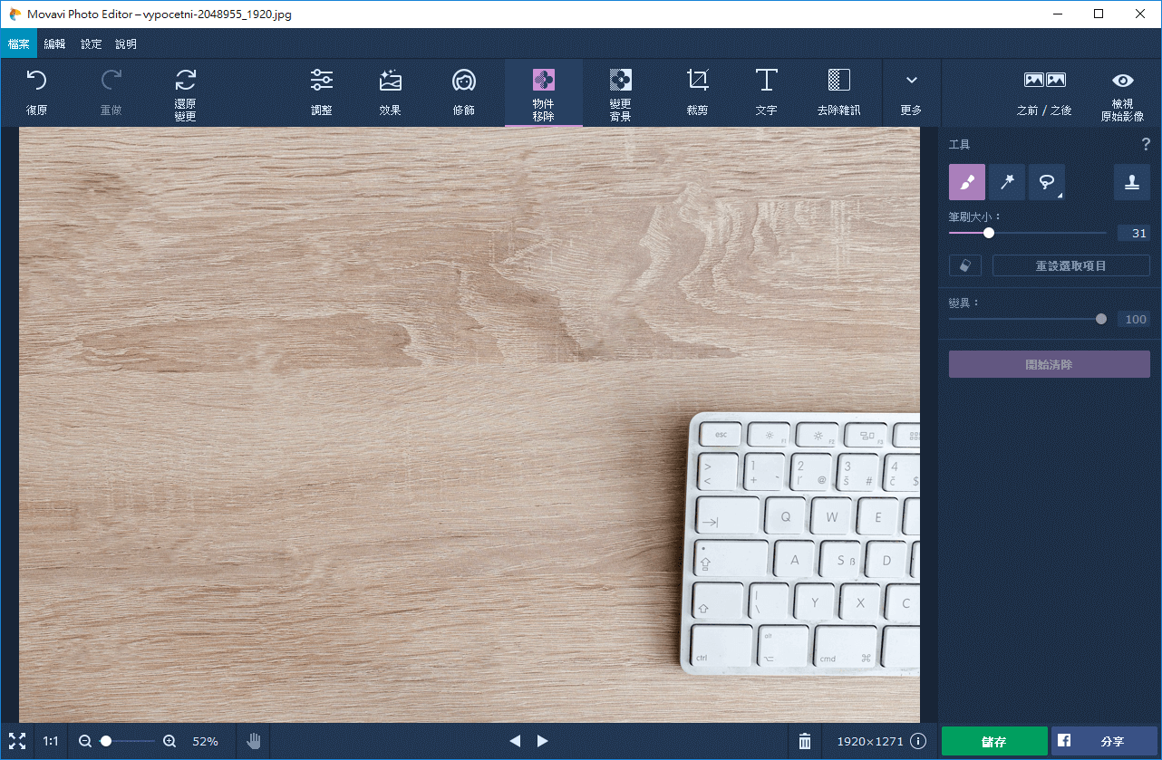Expand lasso tool variants arrow
This screenshot has width=1162, height=760.
tap(1060, 195)
